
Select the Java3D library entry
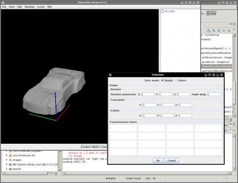[x=15, y=169]
